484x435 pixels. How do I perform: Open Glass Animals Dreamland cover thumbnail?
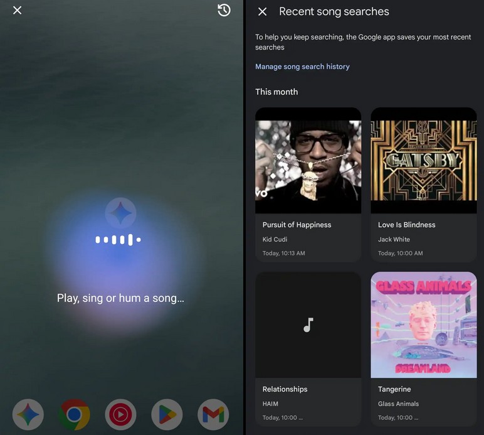pyautogui.click(x=424, y=325)
